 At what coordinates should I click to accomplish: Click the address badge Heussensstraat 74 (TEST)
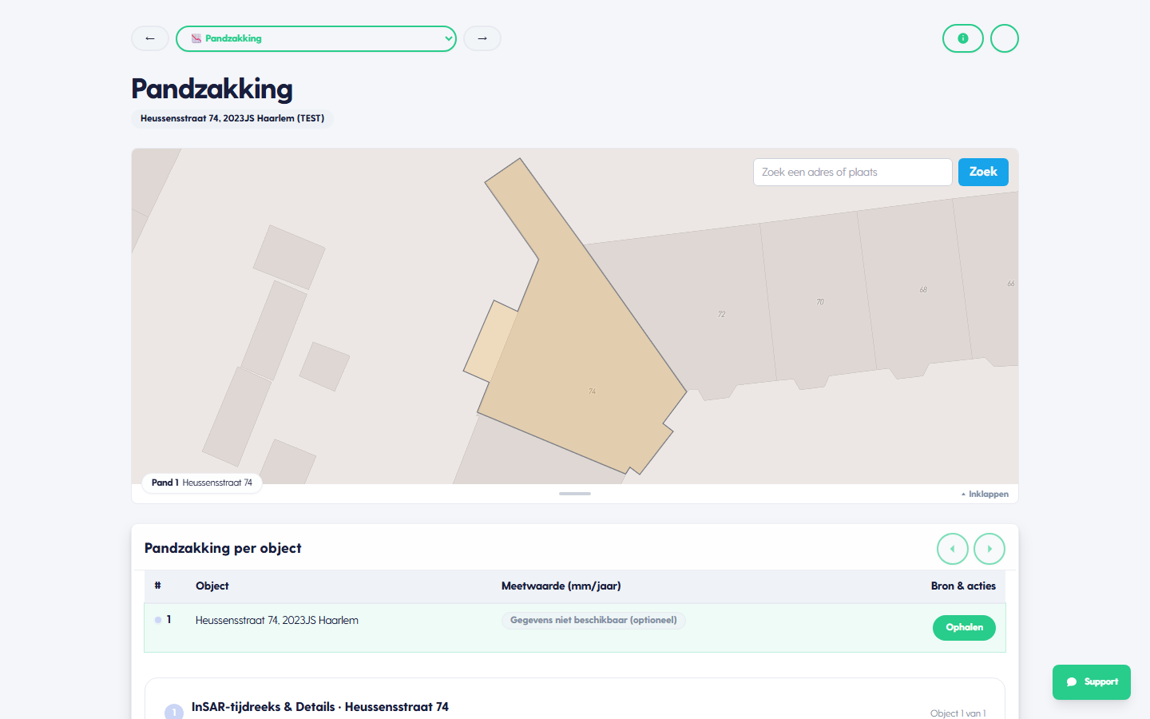(232, 118)
